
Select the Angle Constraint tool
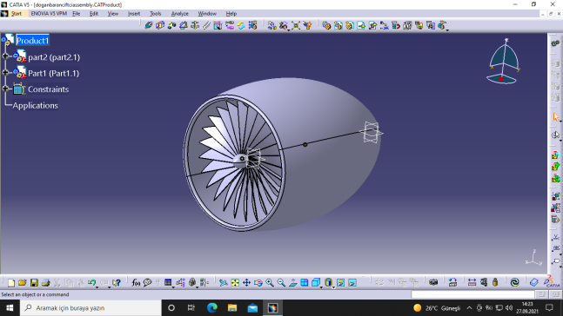183,25
